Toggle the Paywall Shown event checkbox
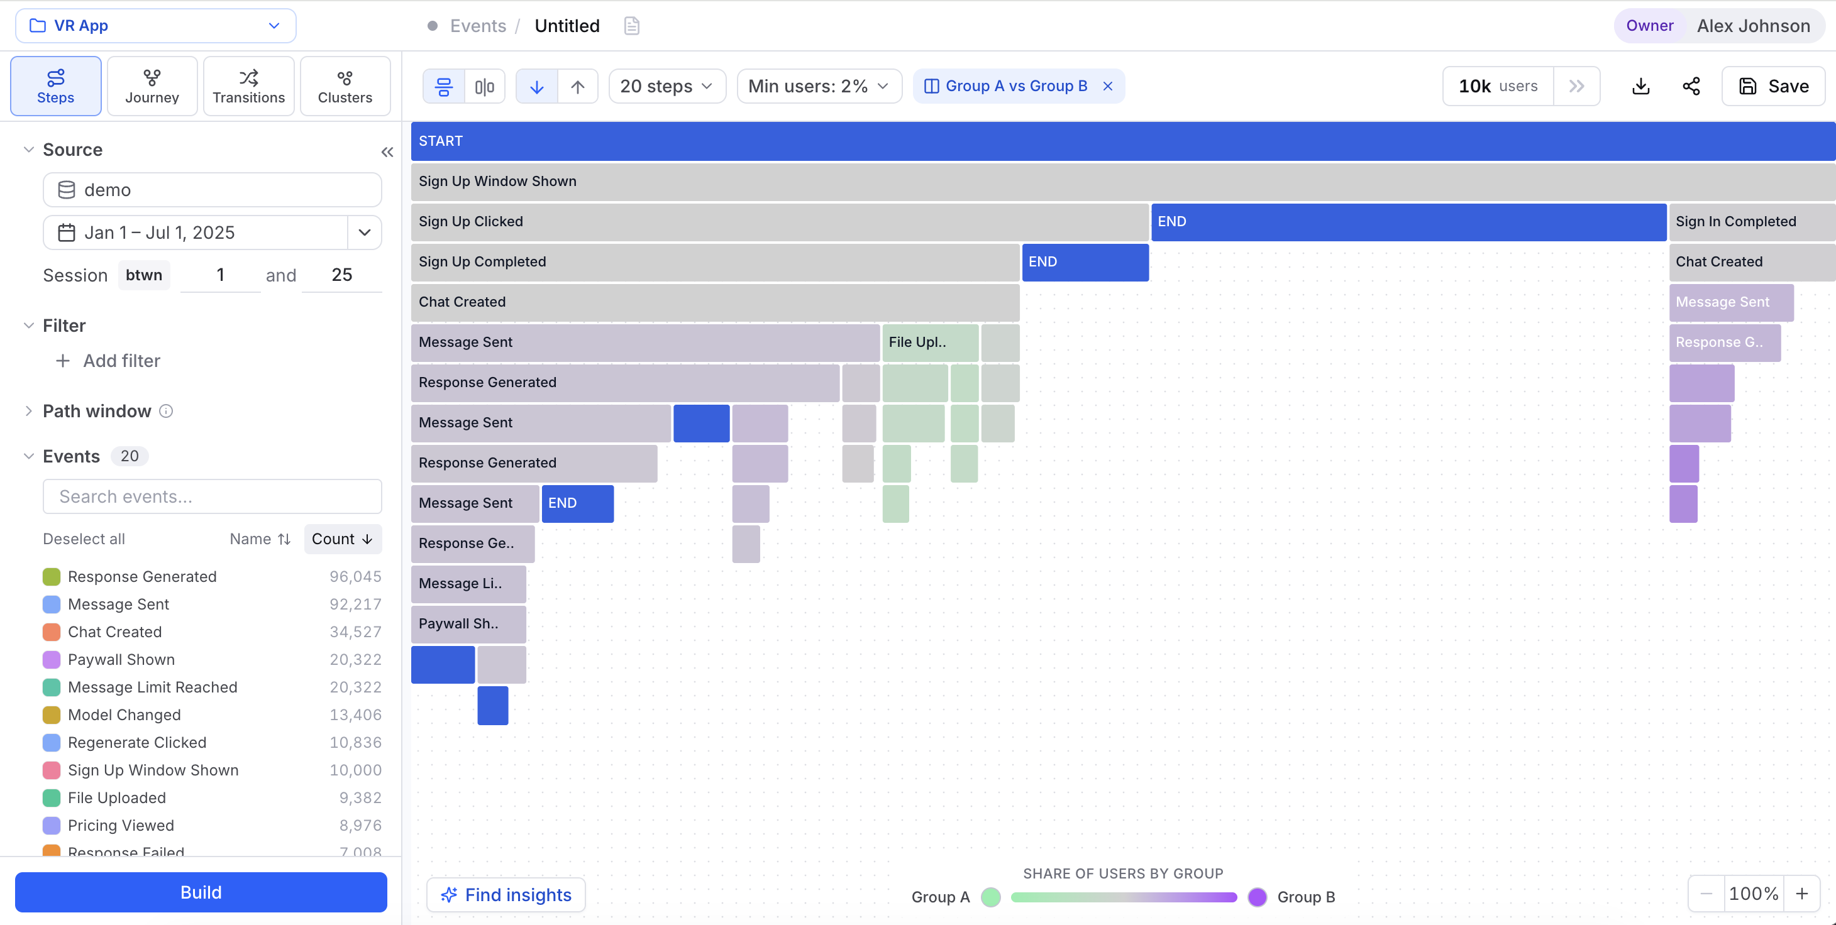 (x=52, y=660)
